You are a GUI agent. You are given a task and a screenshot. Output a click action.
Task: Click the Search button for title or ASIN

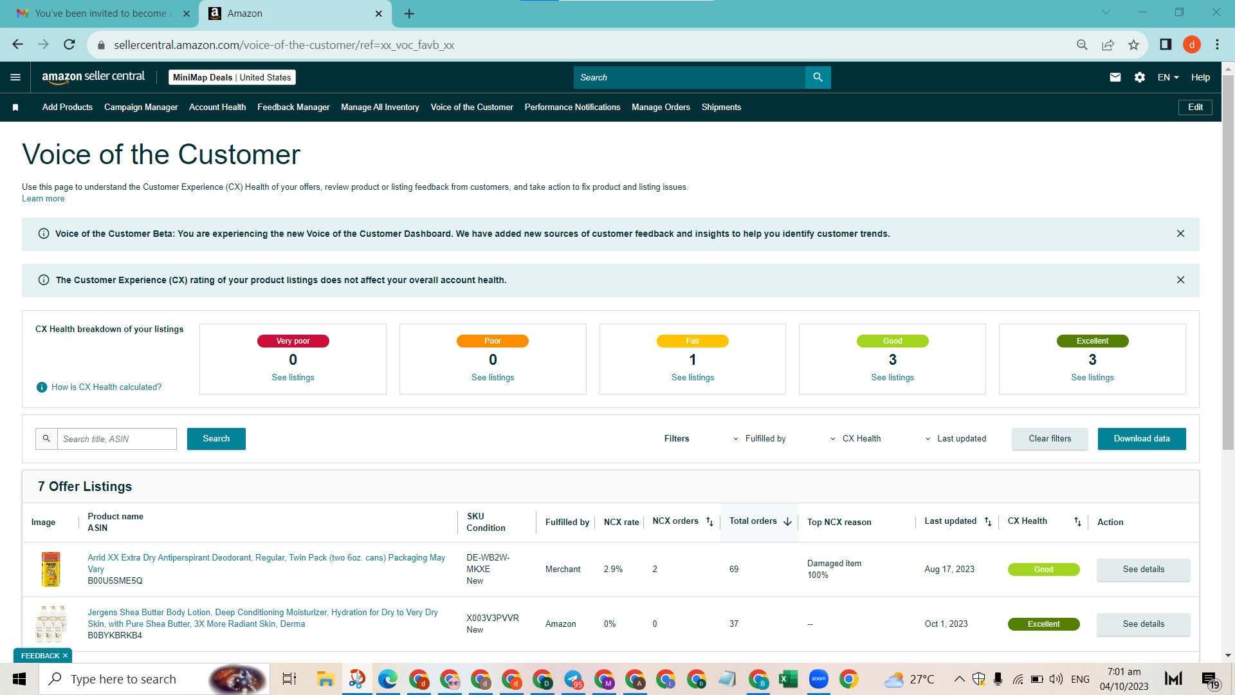(x=216, y=439)
